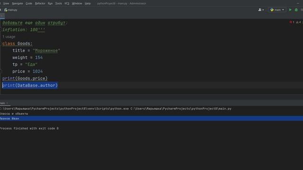Open the Window menu

coord(77,3)
